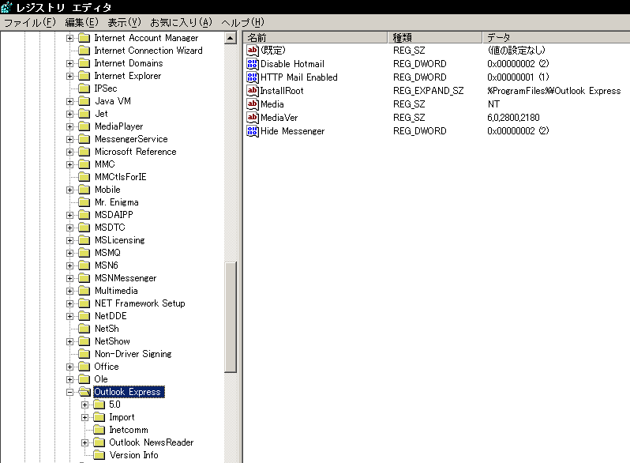Screen dimensions: 630x463
Task: Collapse the Outlook Express key
Action: (70, 392)
